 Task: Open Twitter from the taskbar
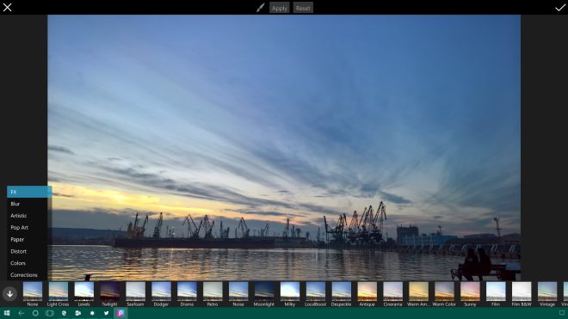click(106, 313)
